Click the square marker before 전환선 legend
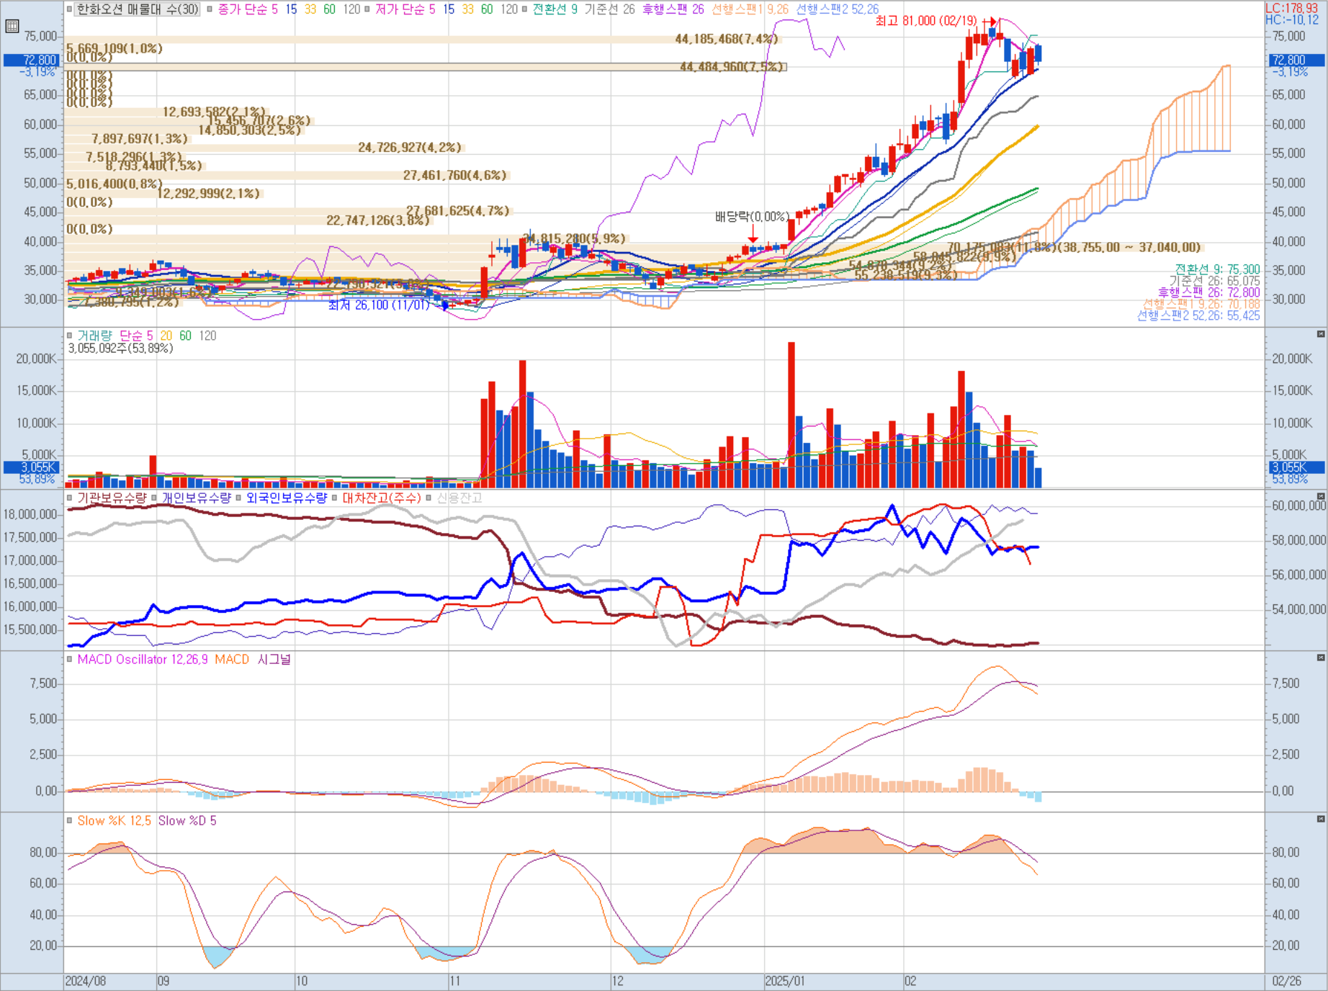This screenshot has height=991, width=1328. tap(524, 9)
